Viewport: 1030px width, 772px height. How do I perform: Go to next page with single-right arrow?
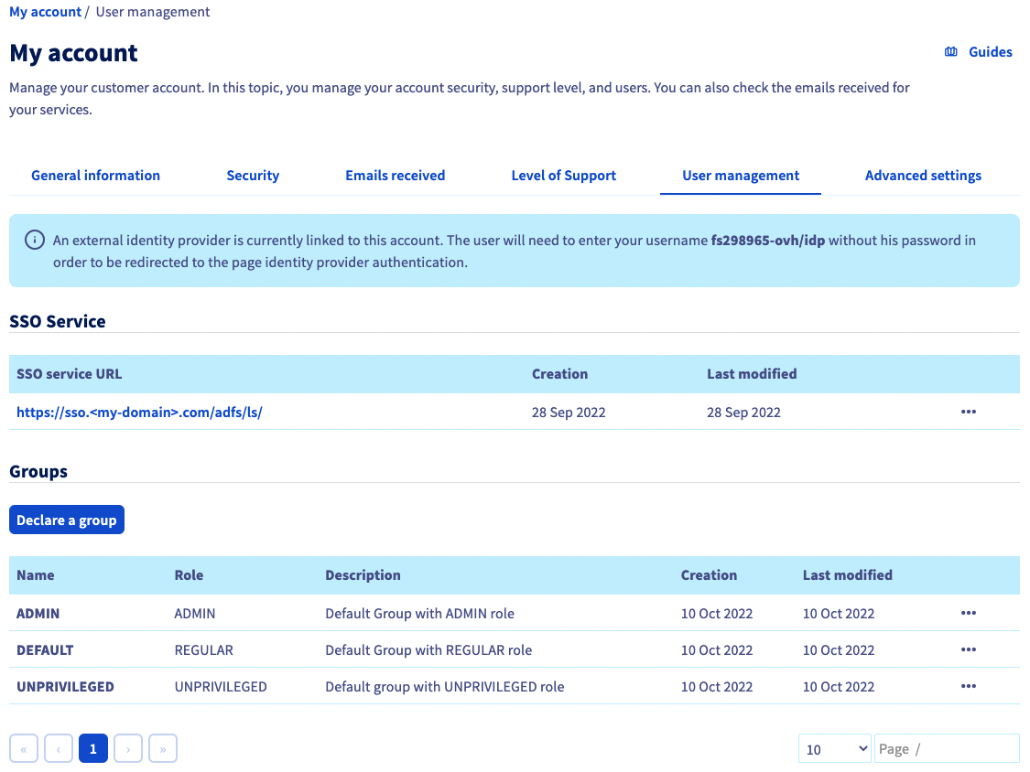128,748
